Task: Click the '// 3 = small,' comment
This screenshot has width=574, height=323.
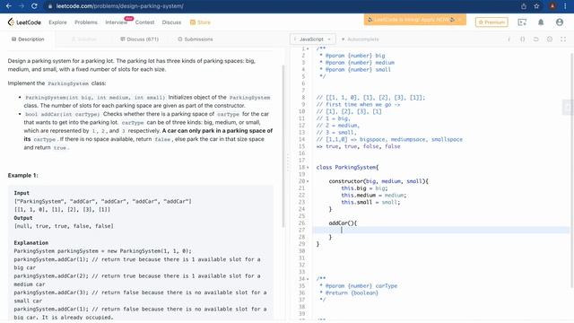Action: coord(336,133)
